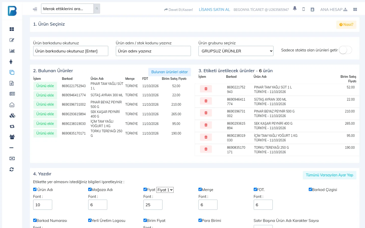Screen dimensions: 365x228
Task: Click the search magnifier button
Action: (97, 9)
